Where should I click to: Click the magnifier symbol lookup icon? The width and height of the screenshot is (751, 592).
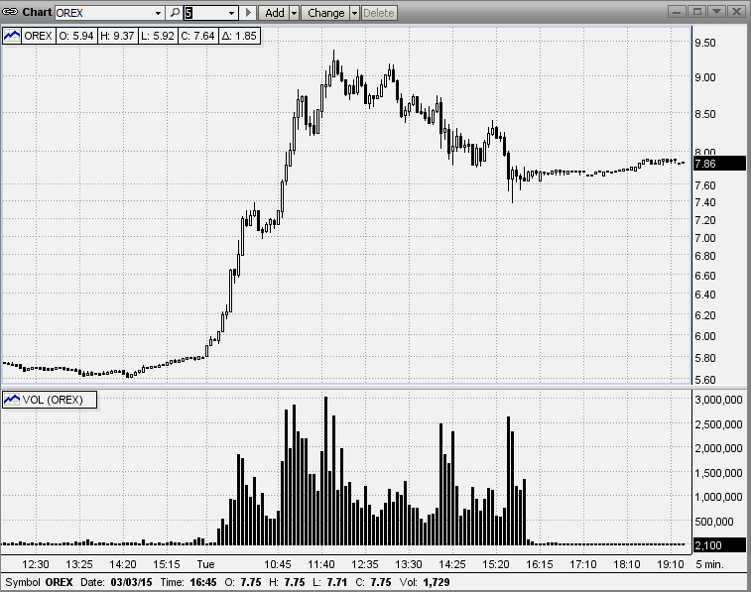[175, 13]
